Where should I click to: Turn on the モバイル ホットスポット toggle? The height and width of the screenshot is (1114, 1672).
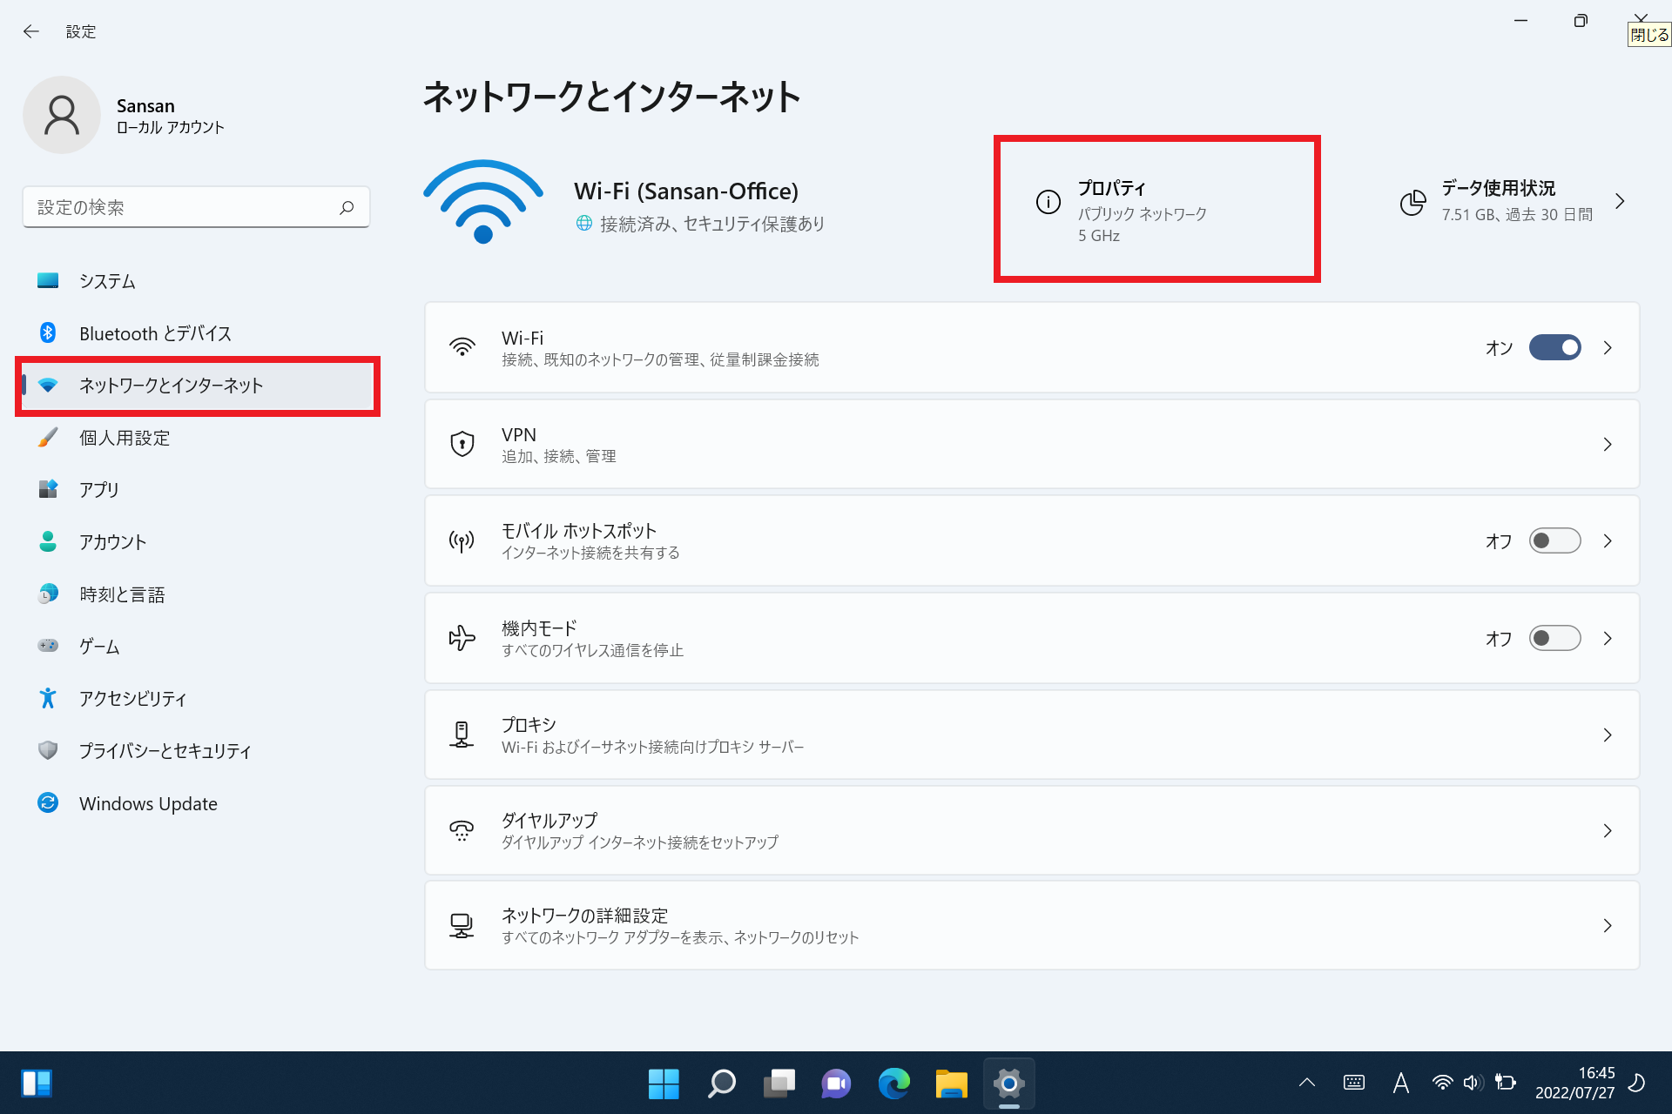tap(1555, 540)
